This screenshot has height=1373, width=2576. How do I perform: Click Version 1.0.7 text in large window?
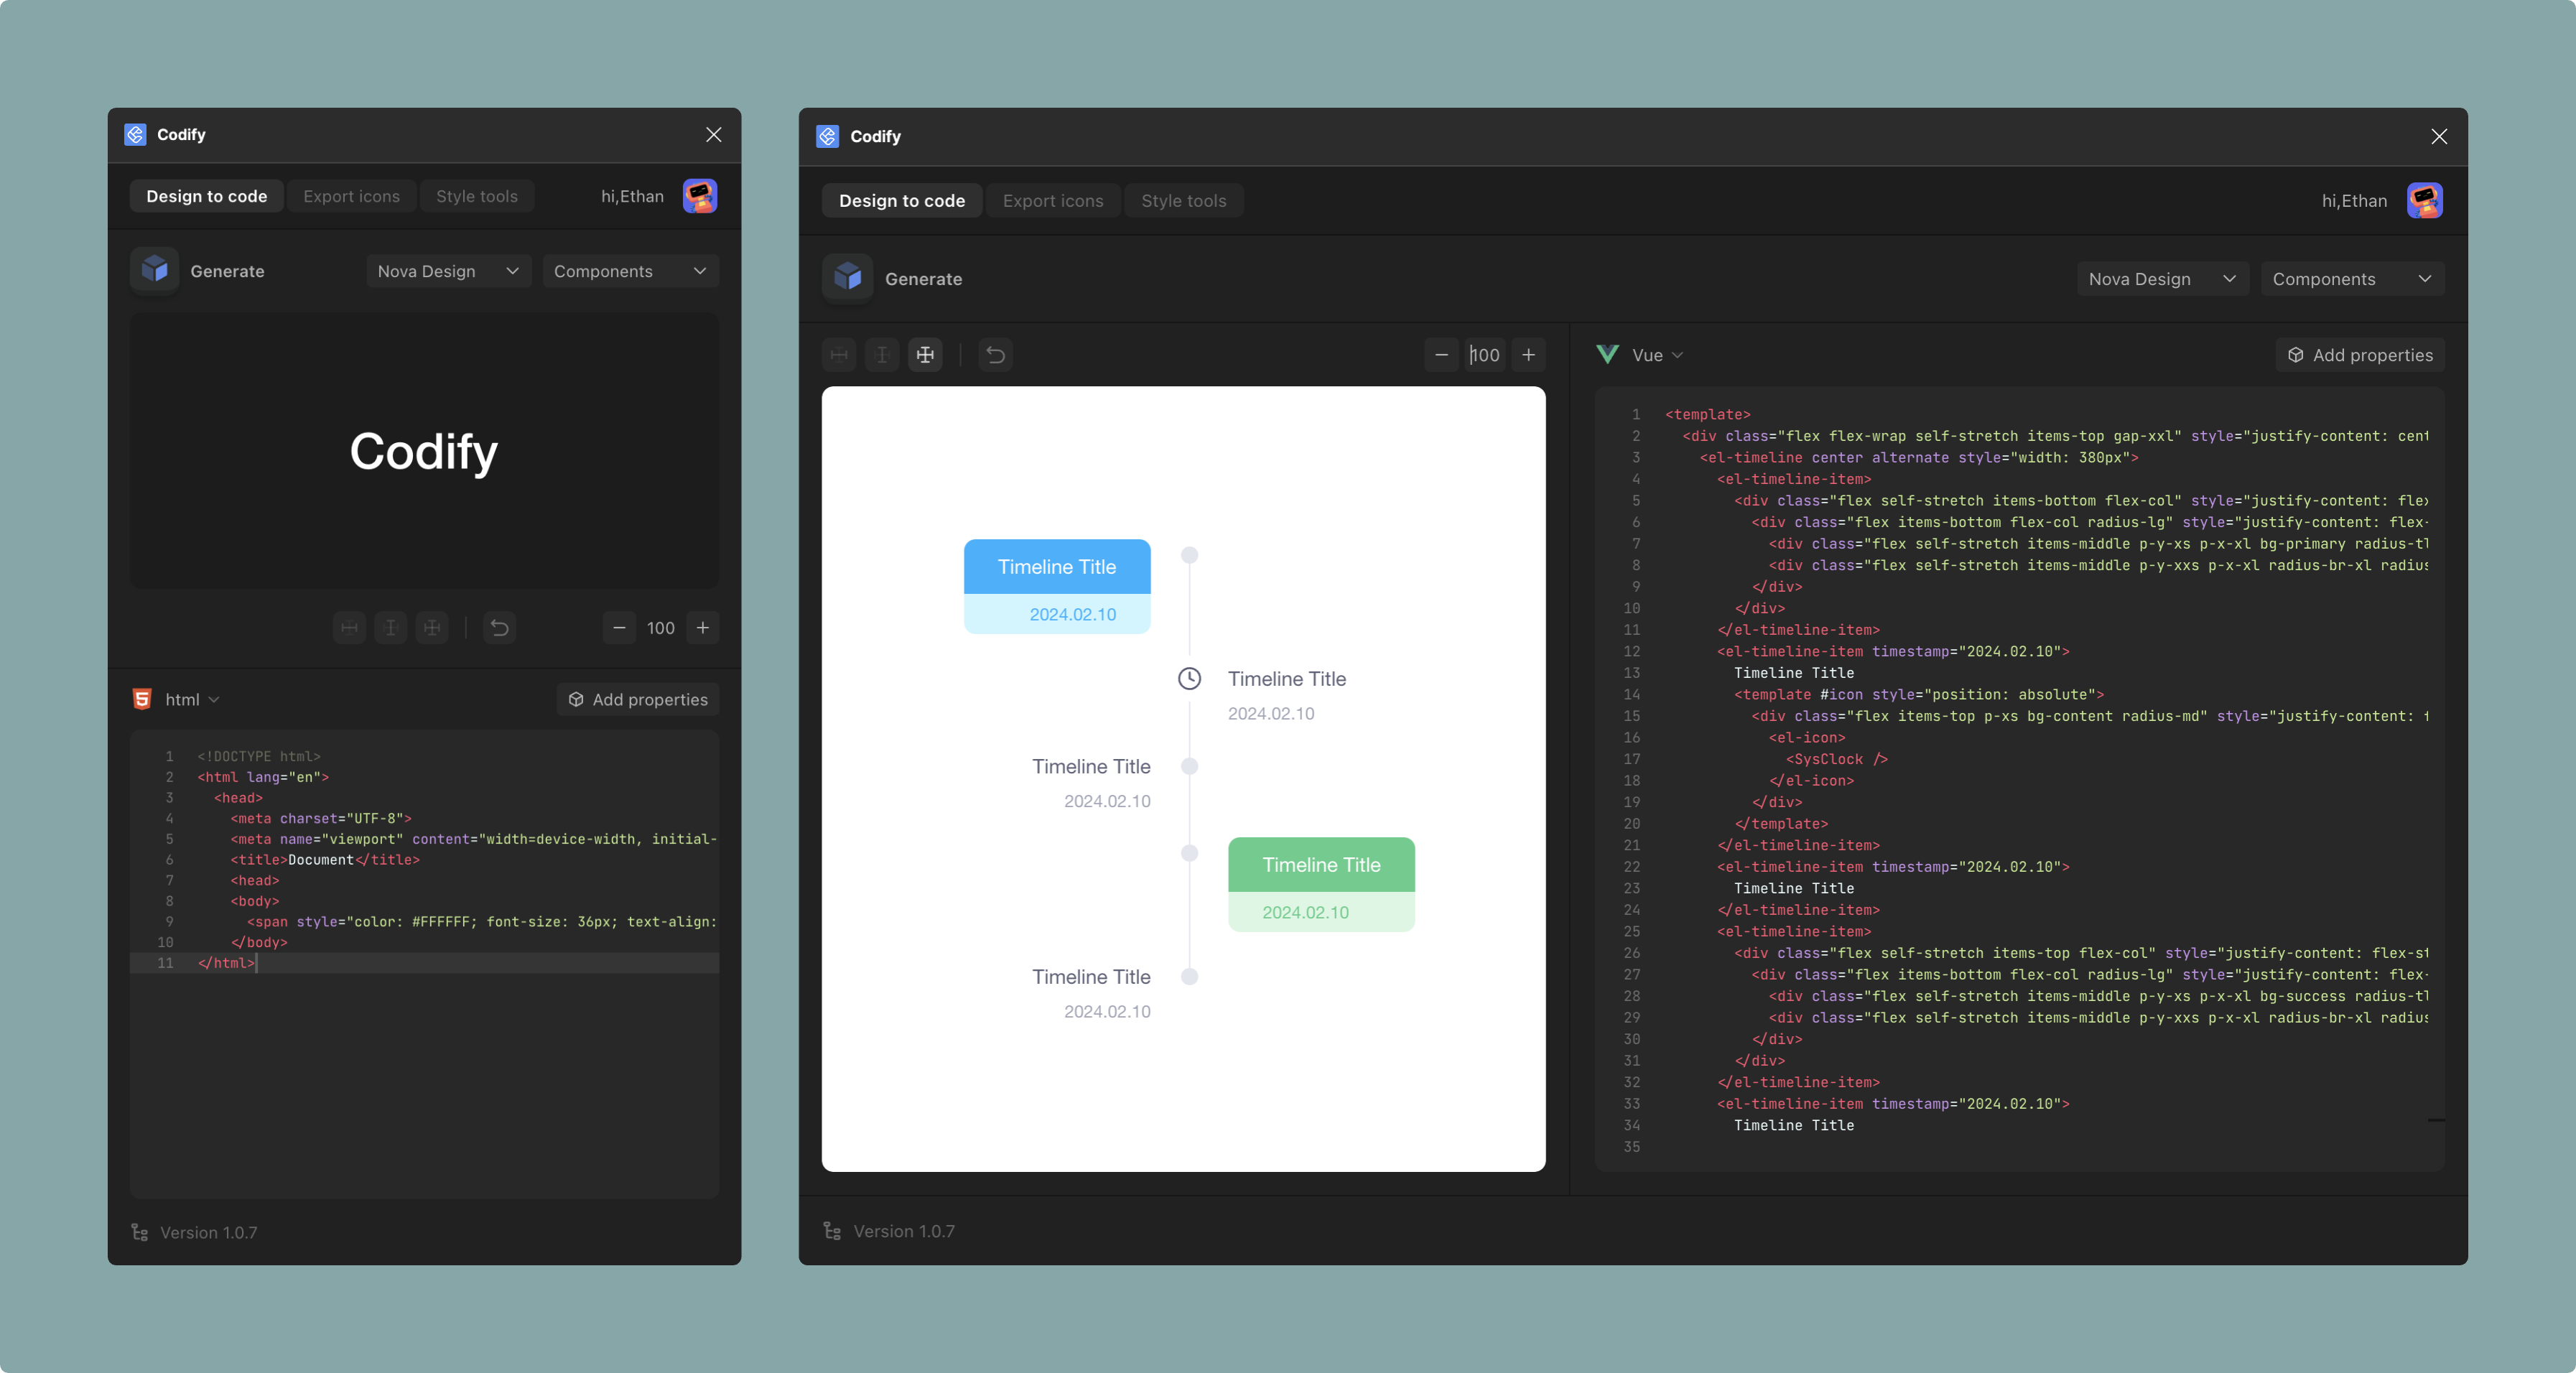point(904,1231)
